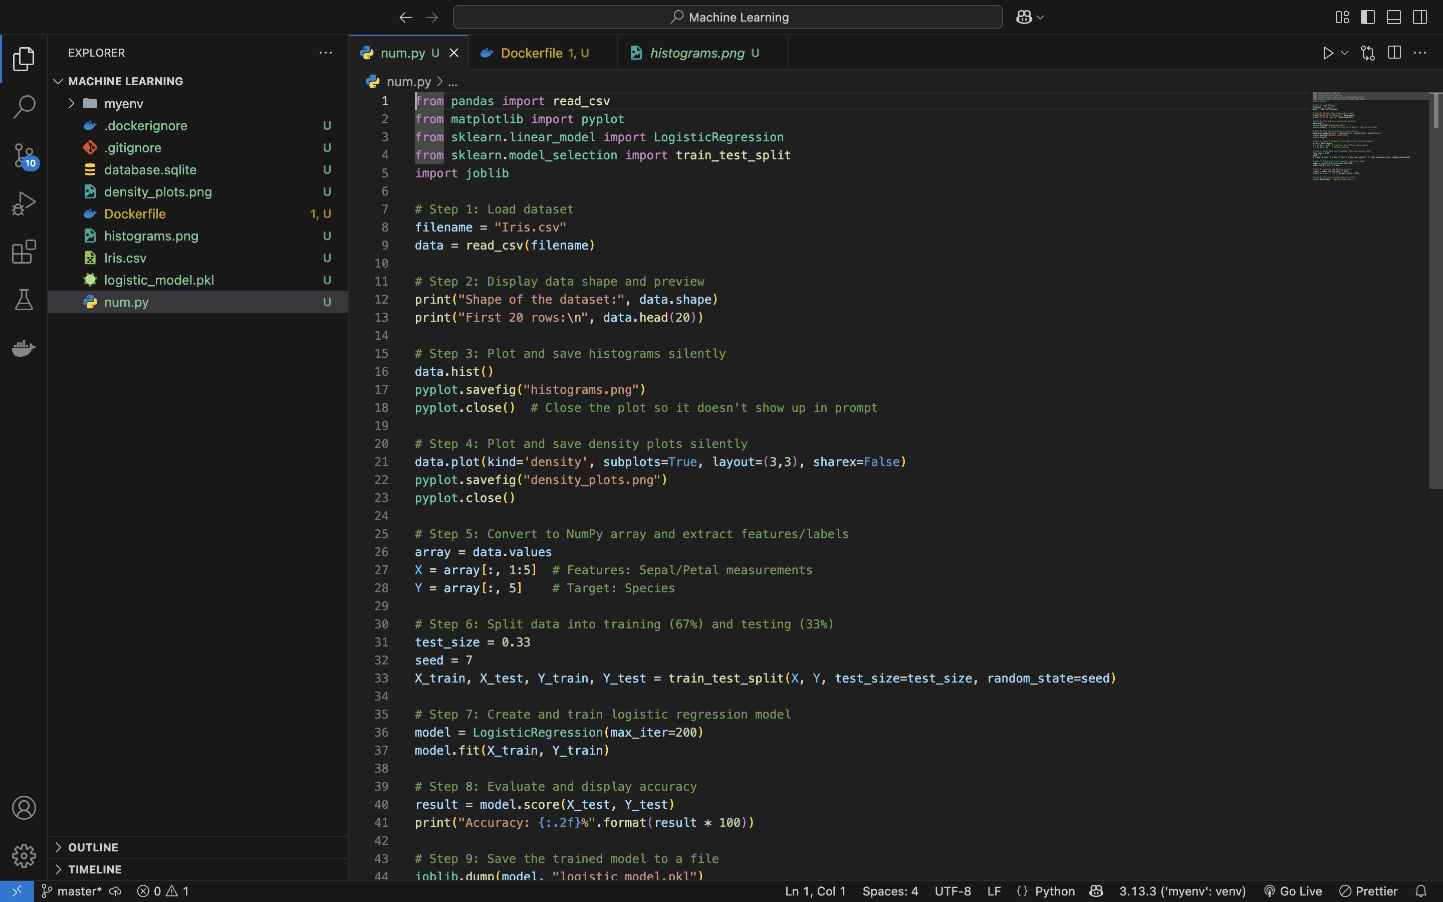Switch to the Dockerfile tab

coord(543,53)
